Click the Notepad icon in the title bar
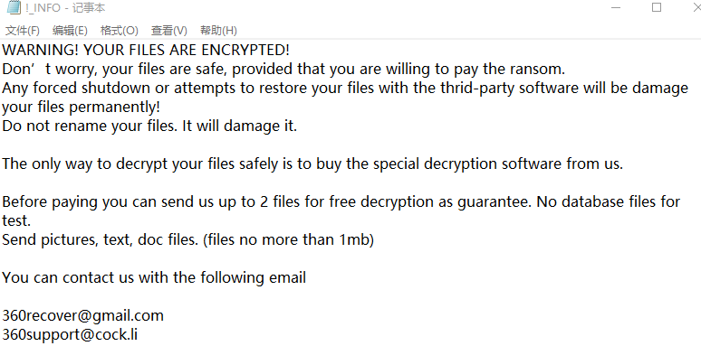Viewport: 701px width, 346px height. click(14, 7)
